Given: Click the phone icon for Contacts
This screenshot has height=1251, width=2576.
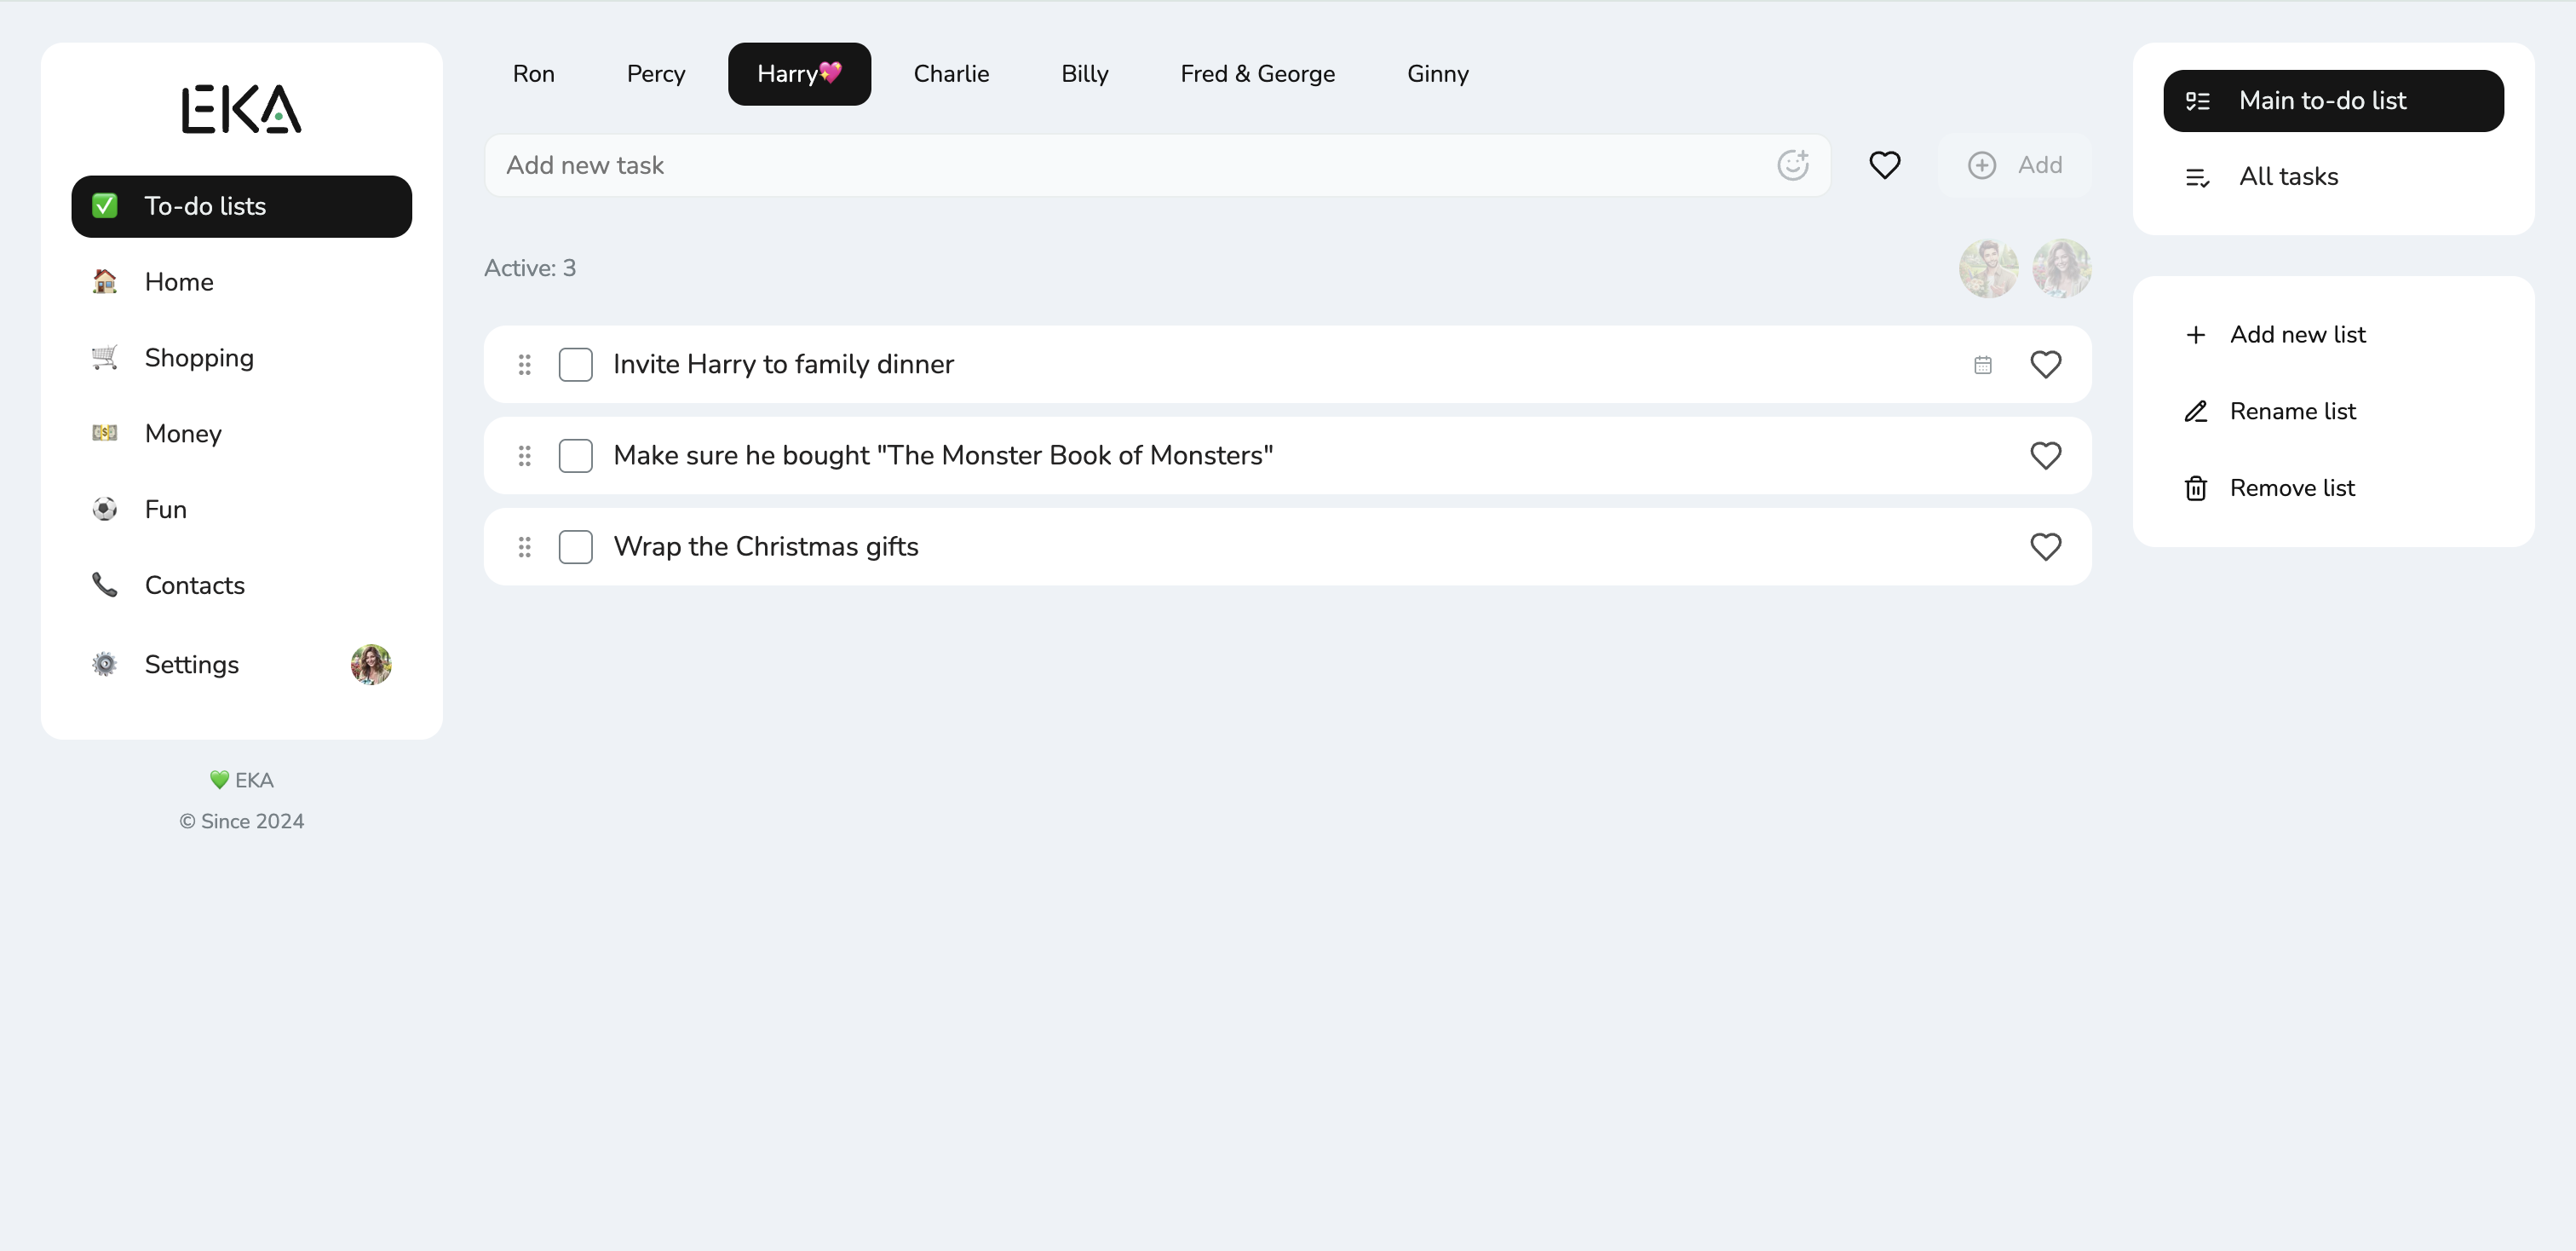Looking at the screenshot, I should click(x=105, y=585).
